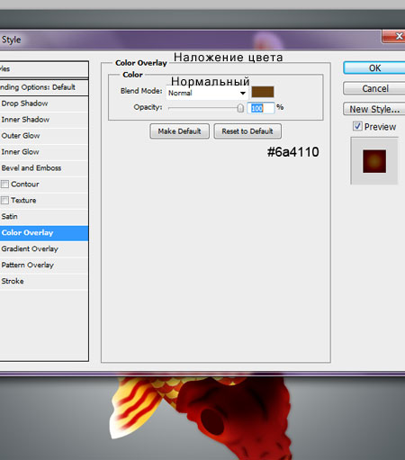
Task: Click the style preview thumbnail
Action: [x=374, y=161]
